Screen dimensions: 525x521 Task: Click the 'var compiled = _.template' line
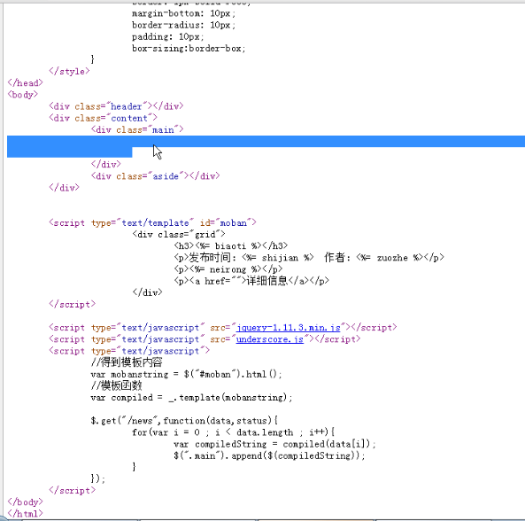[x=191, y=397]
